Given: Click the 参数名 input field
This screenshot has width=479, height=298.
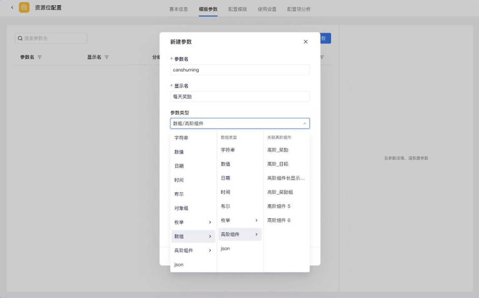Looking at the screenshot, I should click(x=240, y=70).
